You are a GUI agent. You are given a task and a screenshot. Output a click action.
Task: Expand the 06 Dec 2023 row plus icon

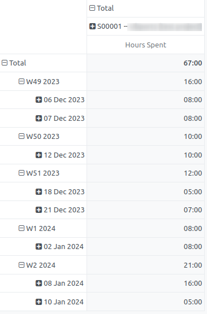[x=38, y=100]
